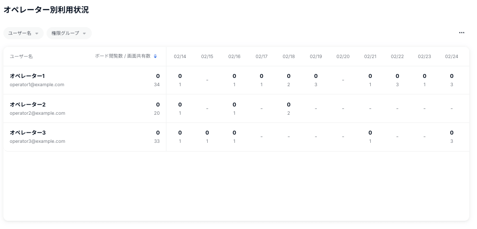Click operator3@example.com email text
Screen dimensions: 477x229
pos(37,141)
